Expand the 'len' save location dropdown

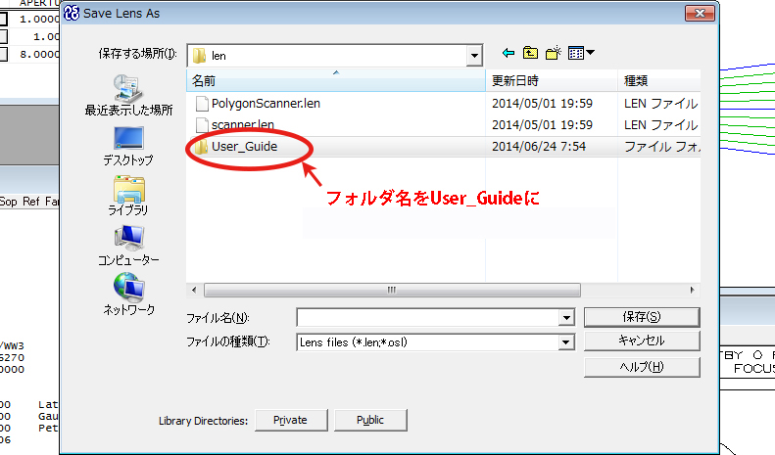point(474,56)
